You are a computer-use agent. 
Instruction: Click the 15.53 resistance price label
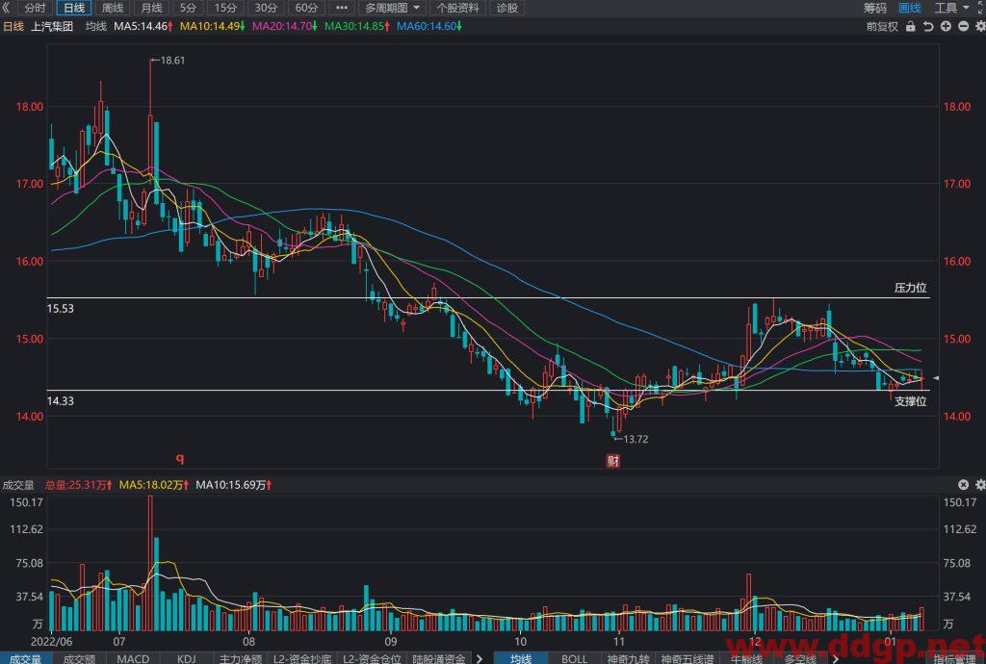click(61, 309)
